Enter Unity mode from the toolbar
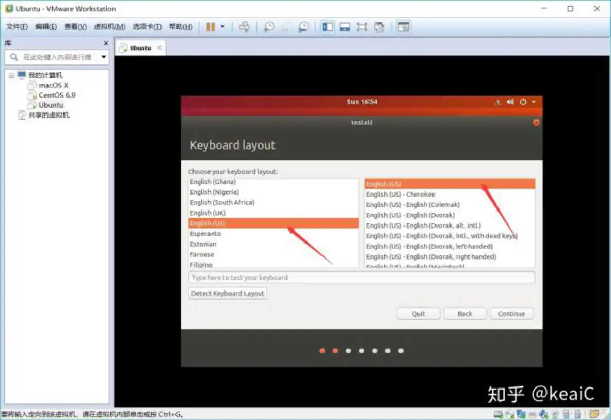 point(380,26)
